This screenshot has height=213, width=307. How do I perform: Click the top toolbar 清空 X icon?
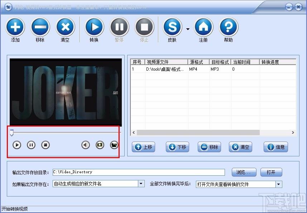[x=65, y=27]
